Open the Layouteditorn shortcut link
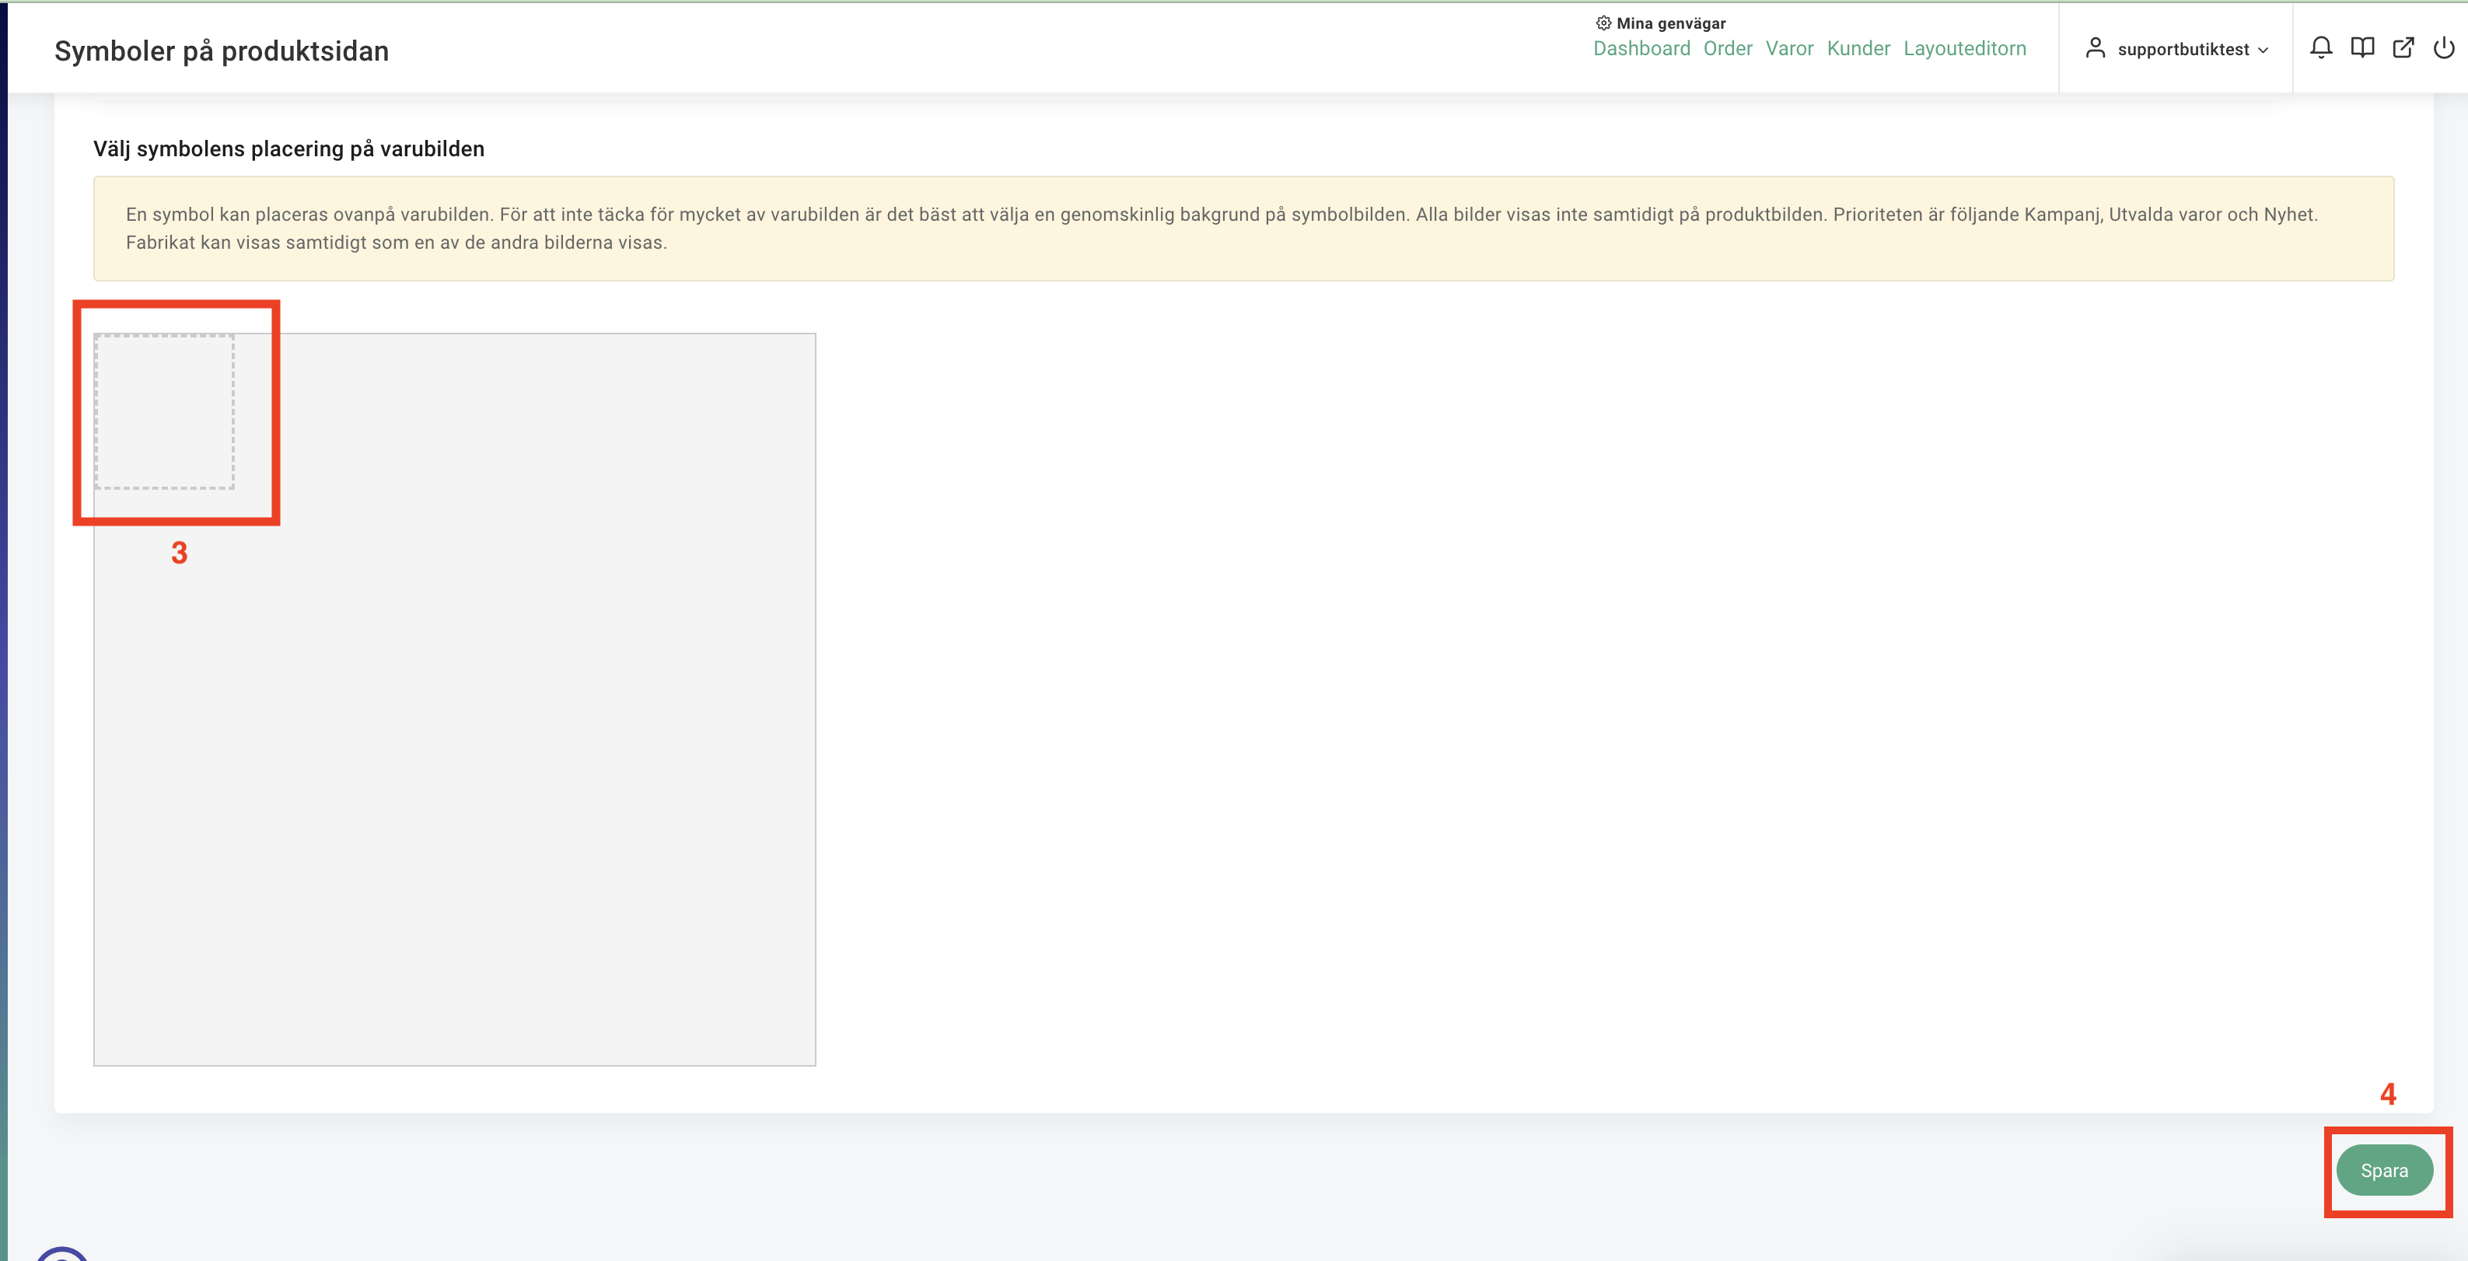Image resolution: width=2468 pixels, height=1261 pixels. (x=1964, y=49)
